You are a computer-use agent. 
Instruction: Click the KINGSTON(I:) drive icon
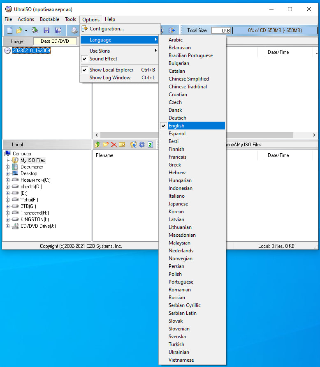15,219
